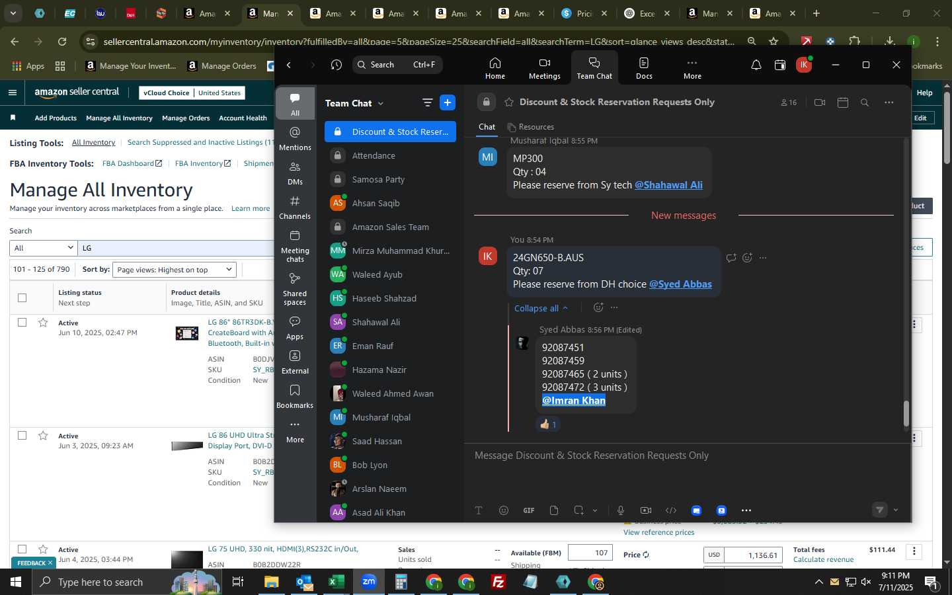Viewport: 952px width, 595px height.
Task: Open text formatting tool
Action: [479, 510]
